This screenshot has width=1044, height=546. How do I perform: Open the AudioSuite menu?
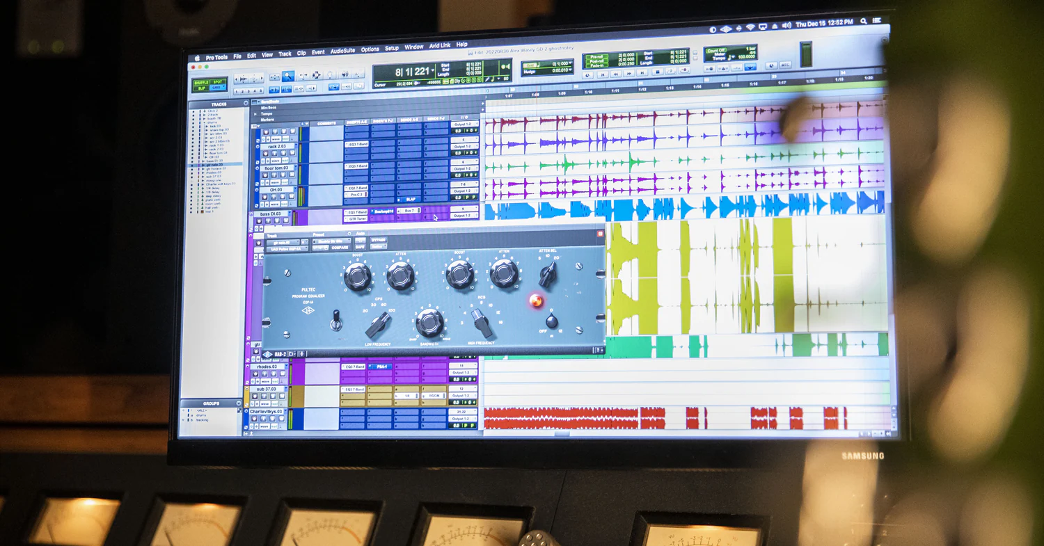click(x=342, y=51)
